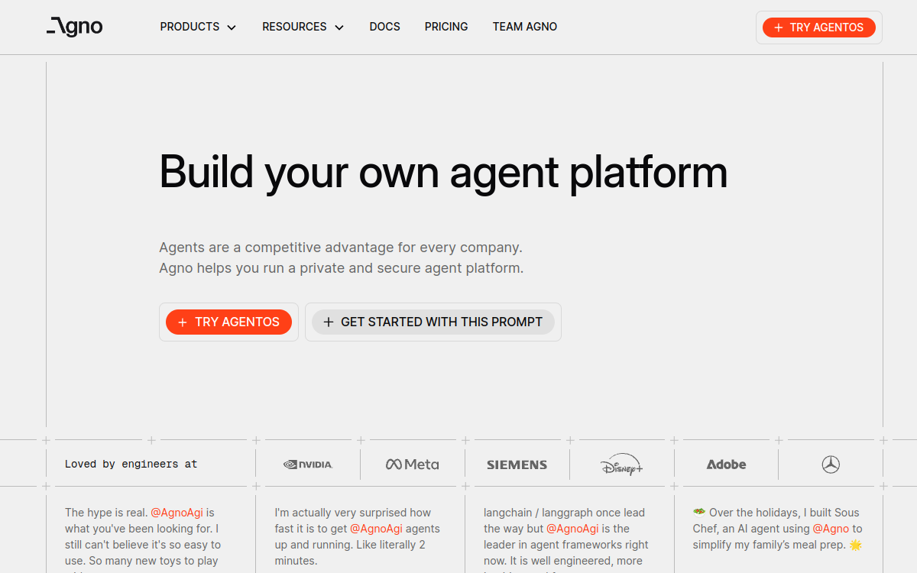
Task: Open @AgnoAgi mention in surprised testimonial
Action: (376, 529)
